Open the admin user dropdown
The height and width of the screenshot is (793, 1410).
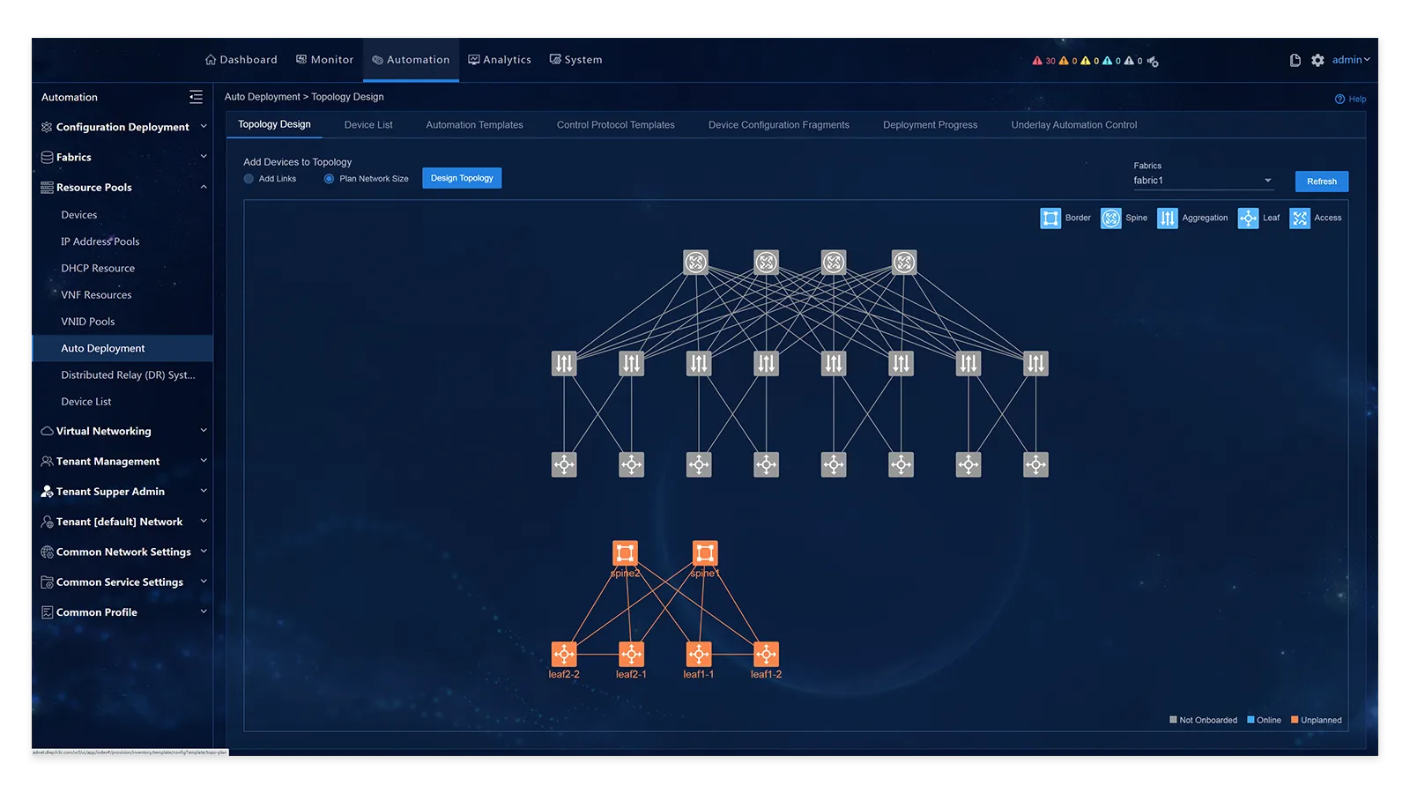(x=1351, y=60)
